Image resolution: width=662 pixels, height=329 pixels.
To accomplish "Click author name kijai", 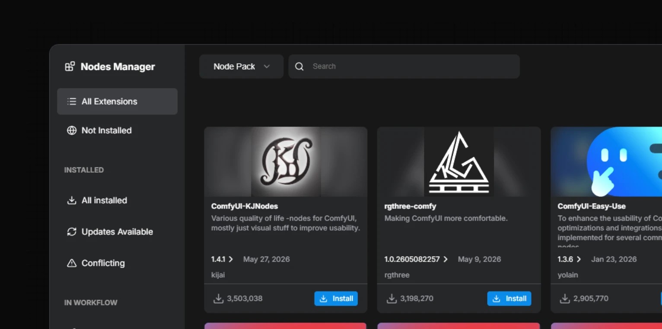I will pyautogui.click(x=218, y=275).
